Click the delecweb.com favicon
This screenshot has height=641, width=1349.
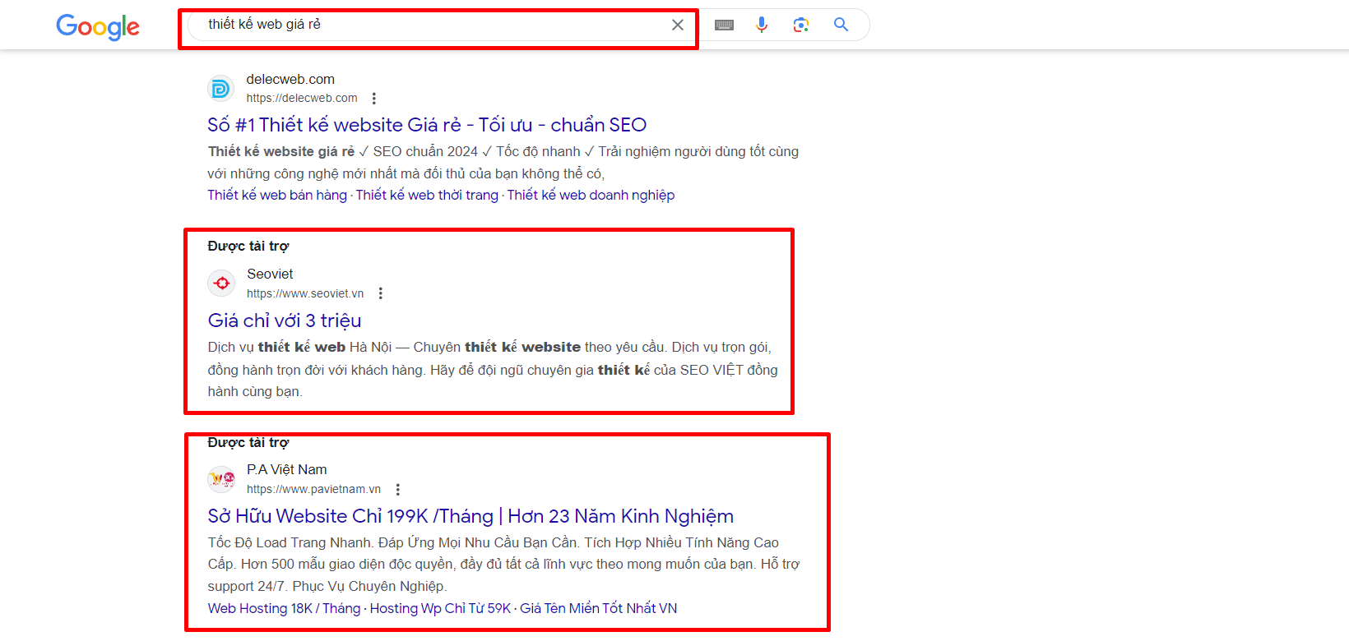[x=220, y=88]
